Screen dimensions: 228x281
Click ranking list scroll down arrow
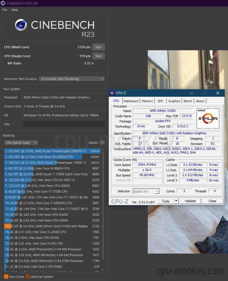coord(103,270)
